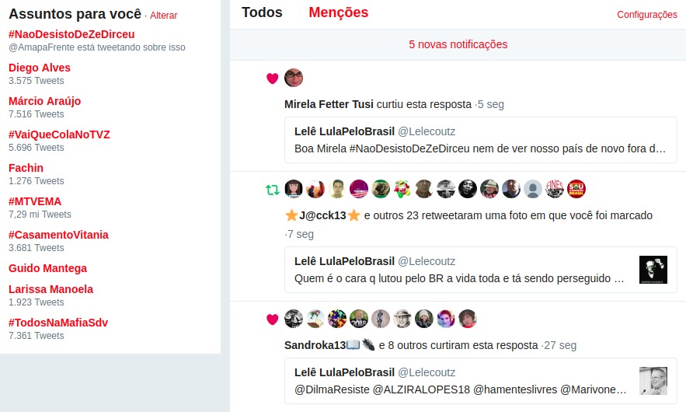Click the first avatar in the retweeters row
This screenshot has width=686, height=412.
tap(294, 189)
